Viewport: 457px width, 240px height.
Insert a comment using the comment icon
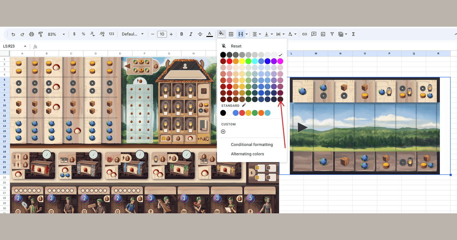[x=313, y=34]
